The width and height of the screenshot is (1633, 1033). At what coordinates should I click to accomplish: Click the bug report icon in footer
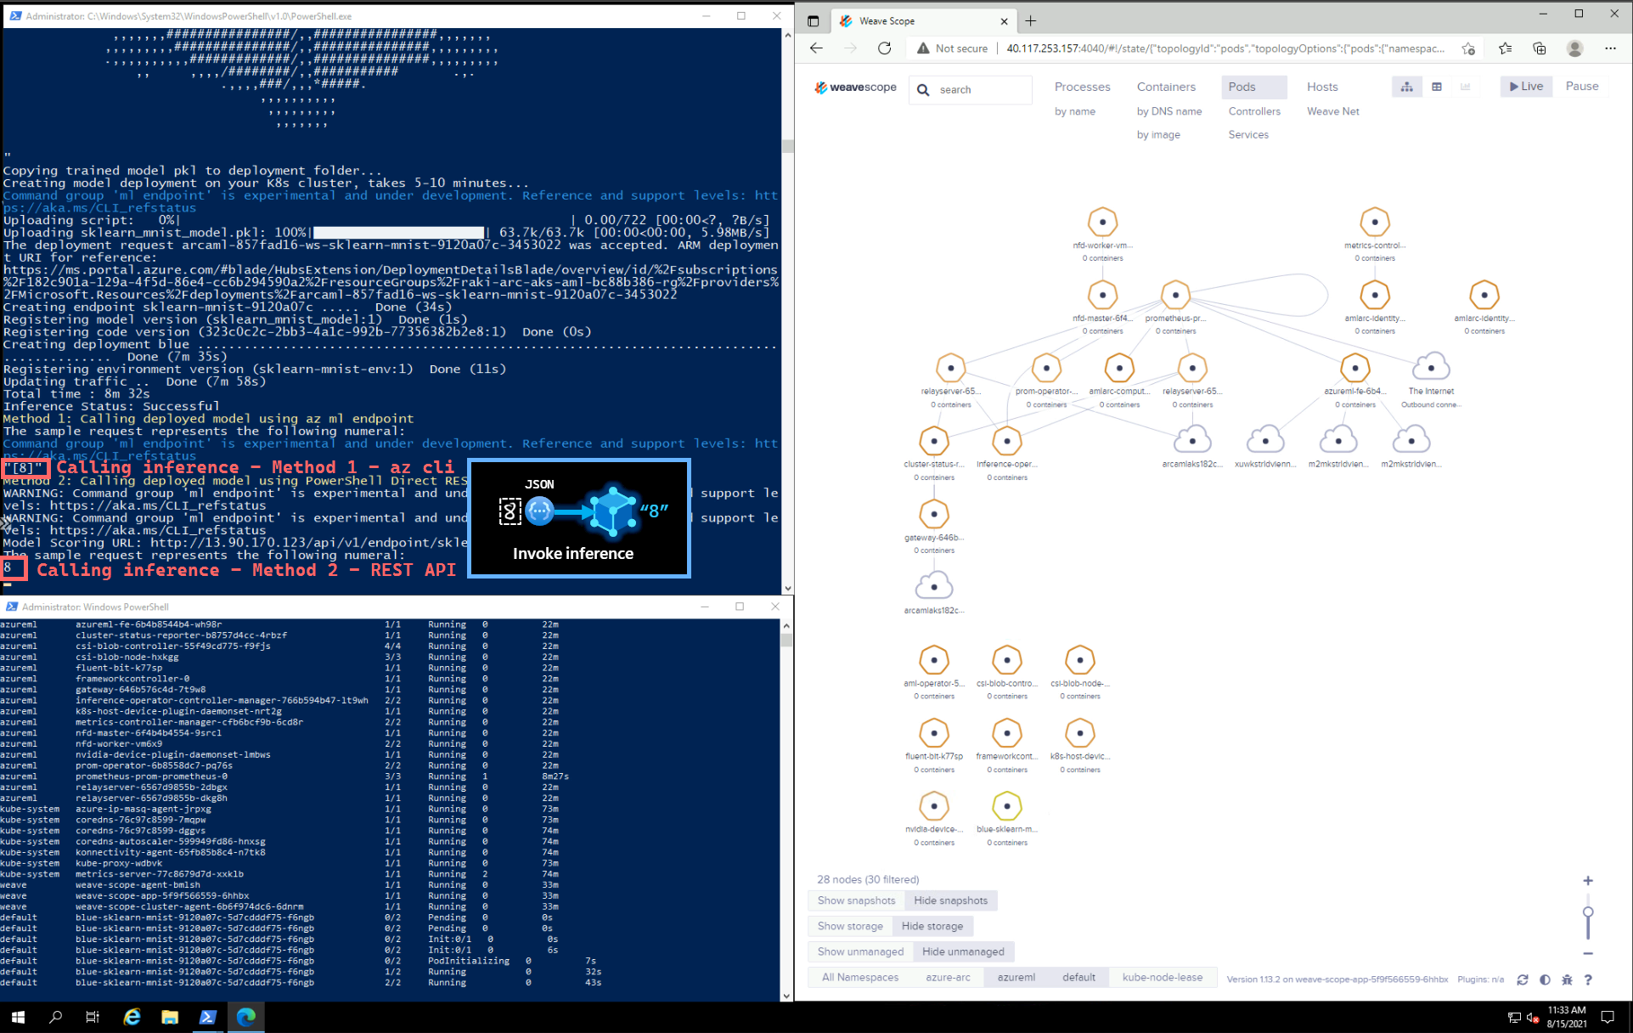(x=1567, y=979)
